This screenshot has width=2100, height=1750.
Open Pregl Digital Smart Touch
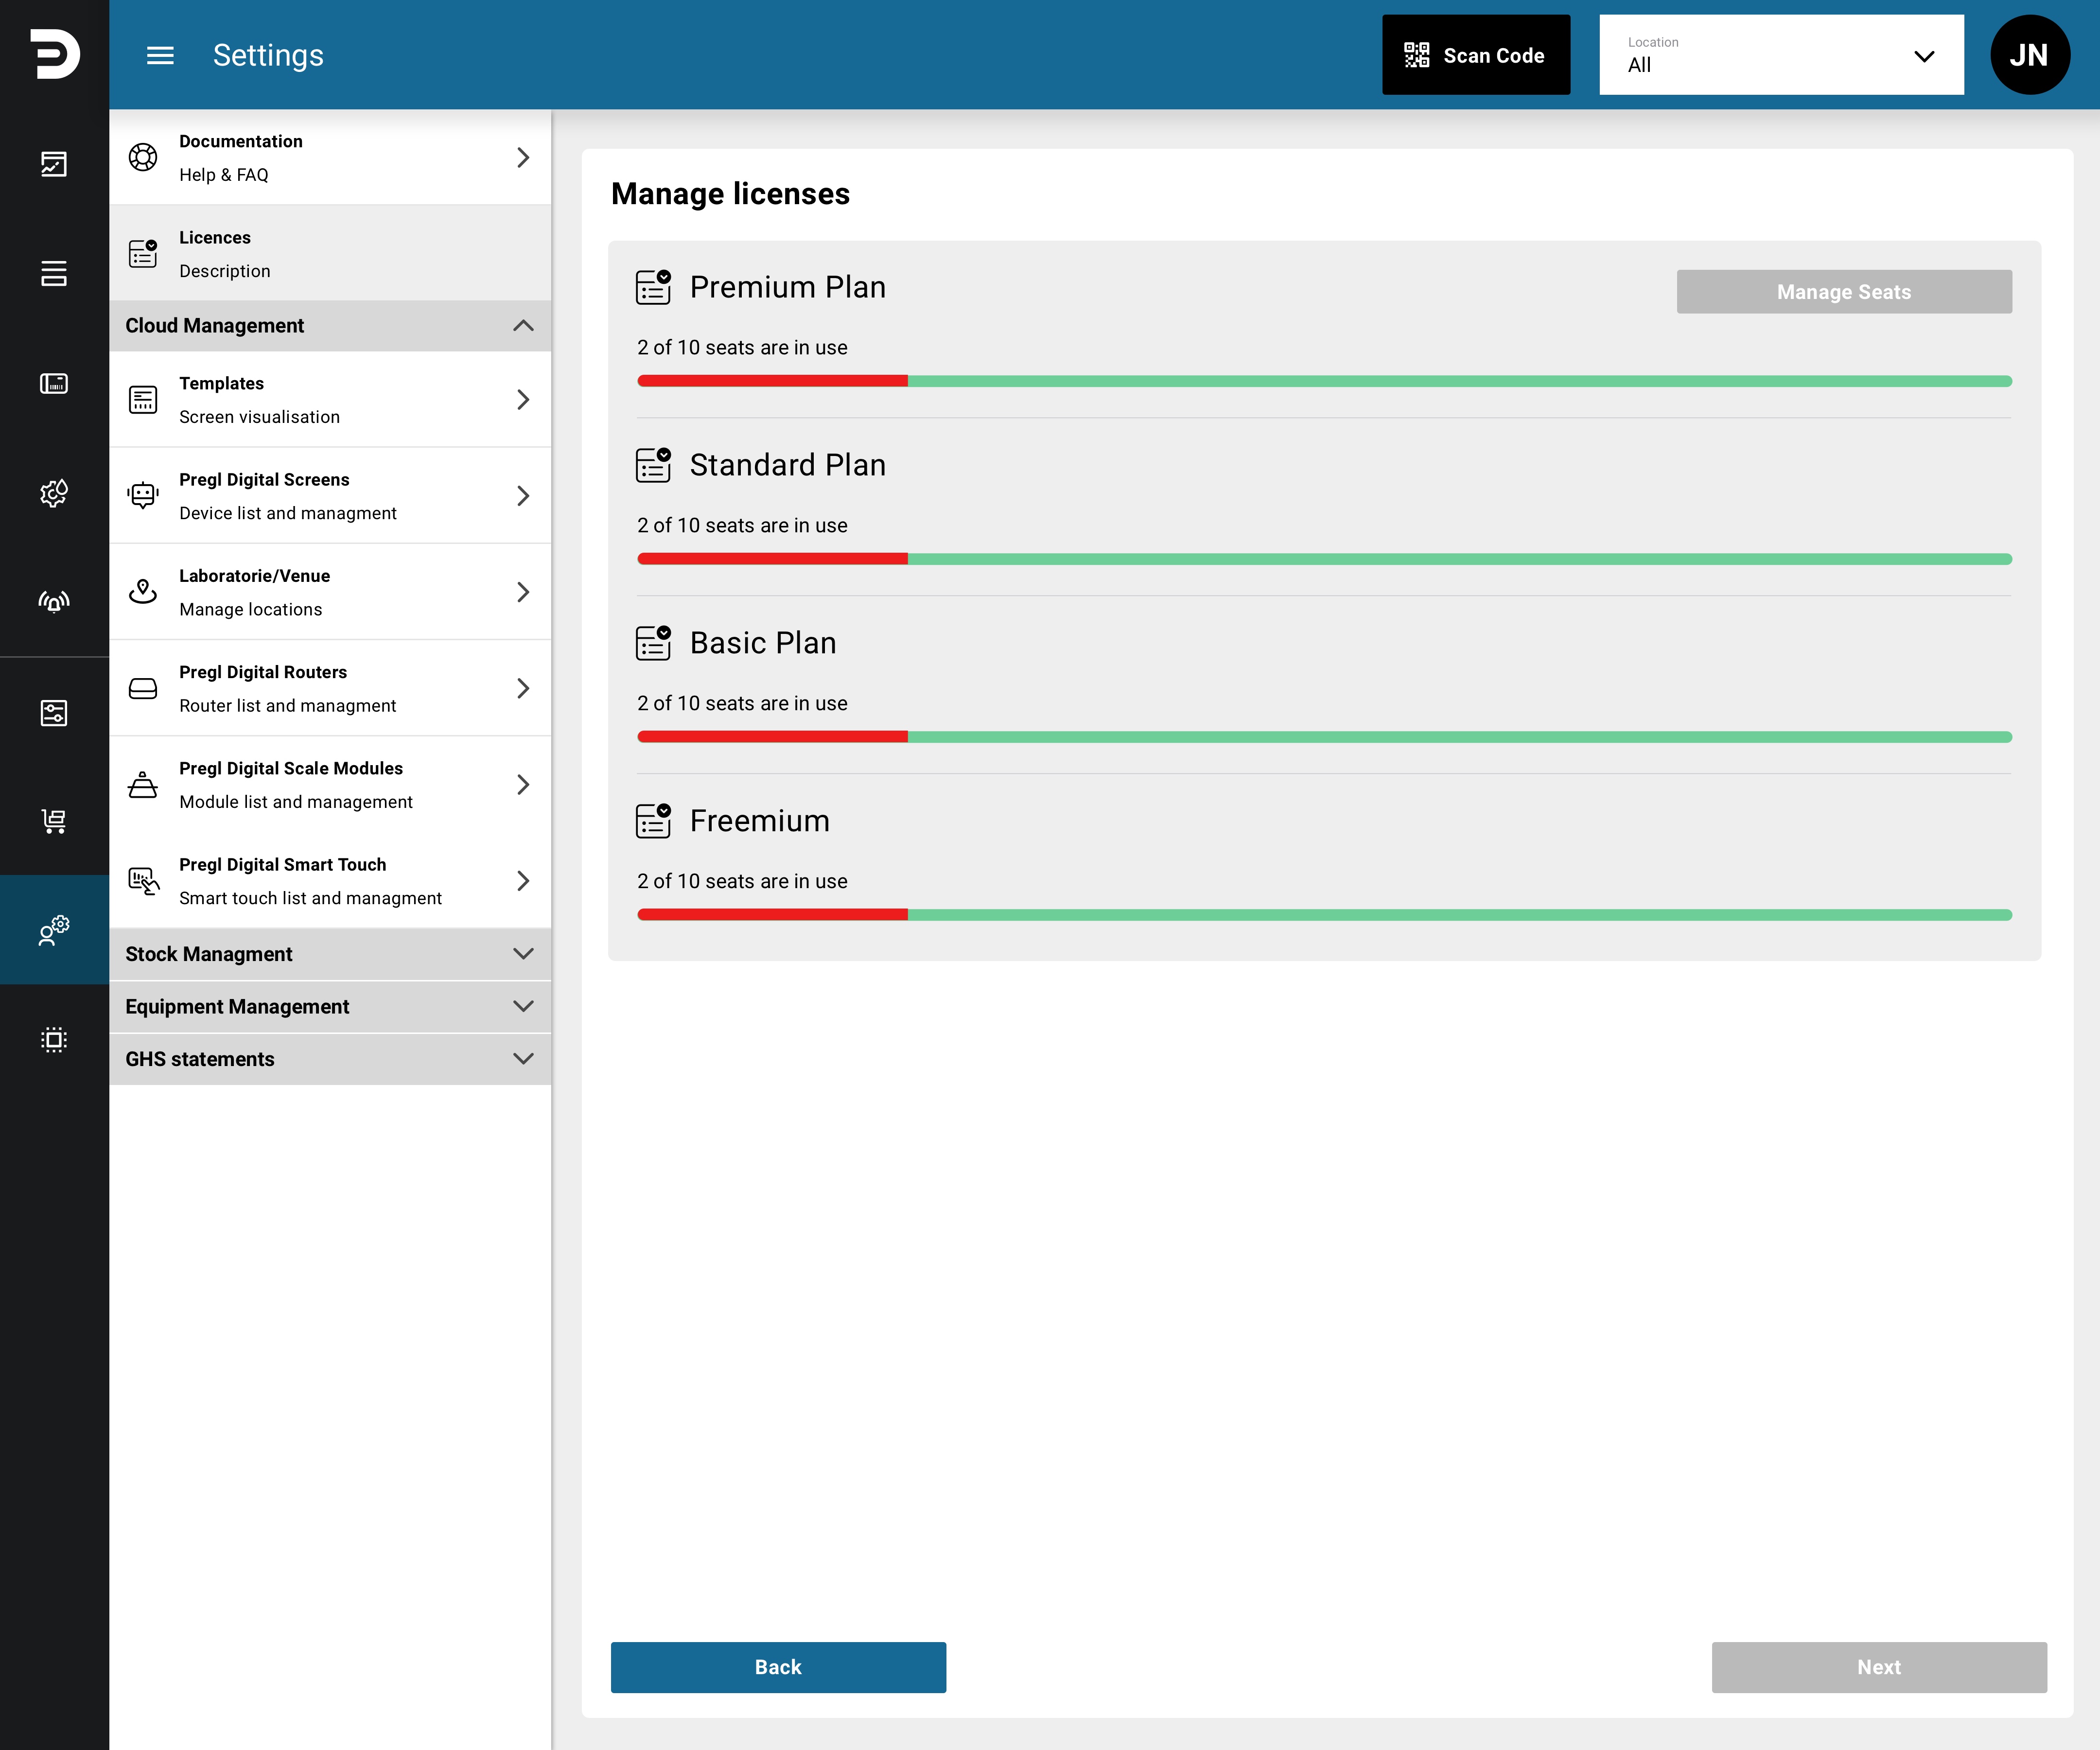(x=330, y=881)
